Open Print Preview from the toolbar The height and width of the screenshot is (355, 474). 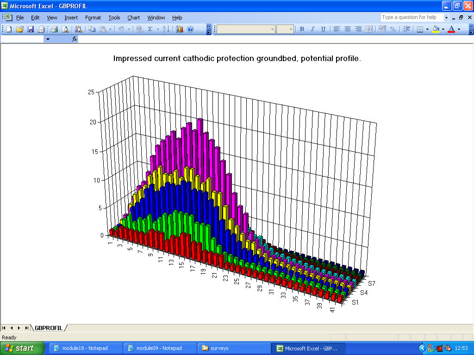point(65,29)
